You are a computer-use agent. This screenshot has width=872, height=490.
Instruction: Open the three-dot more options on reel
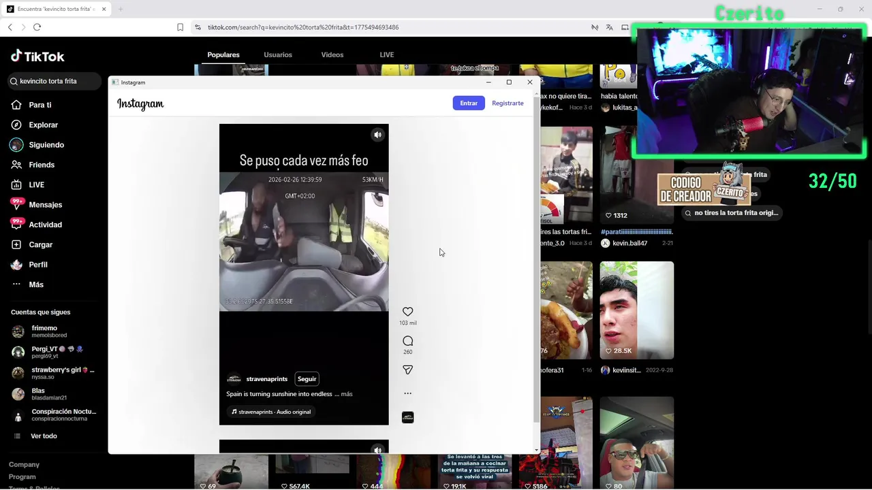407,393
